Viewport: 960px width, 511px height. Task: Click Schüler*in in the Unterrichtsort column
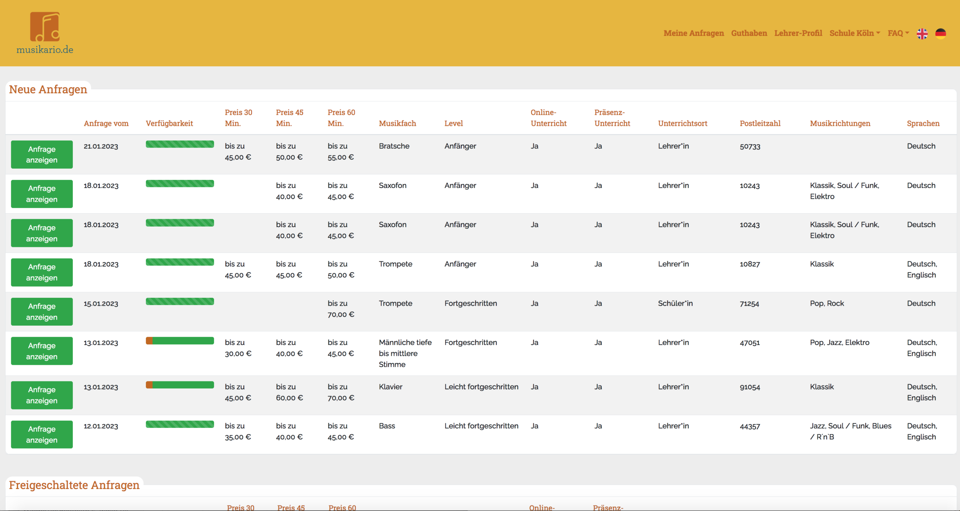(x=675, y=303)
